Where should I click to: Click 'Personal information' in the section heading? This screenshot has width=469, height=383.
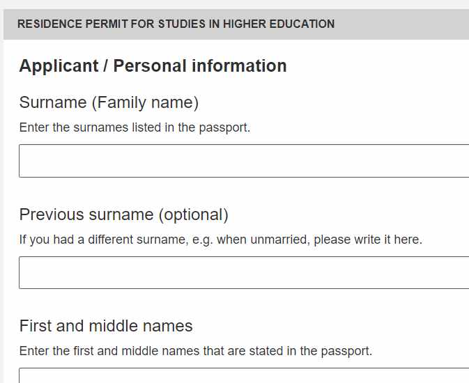tap(200, 65)
